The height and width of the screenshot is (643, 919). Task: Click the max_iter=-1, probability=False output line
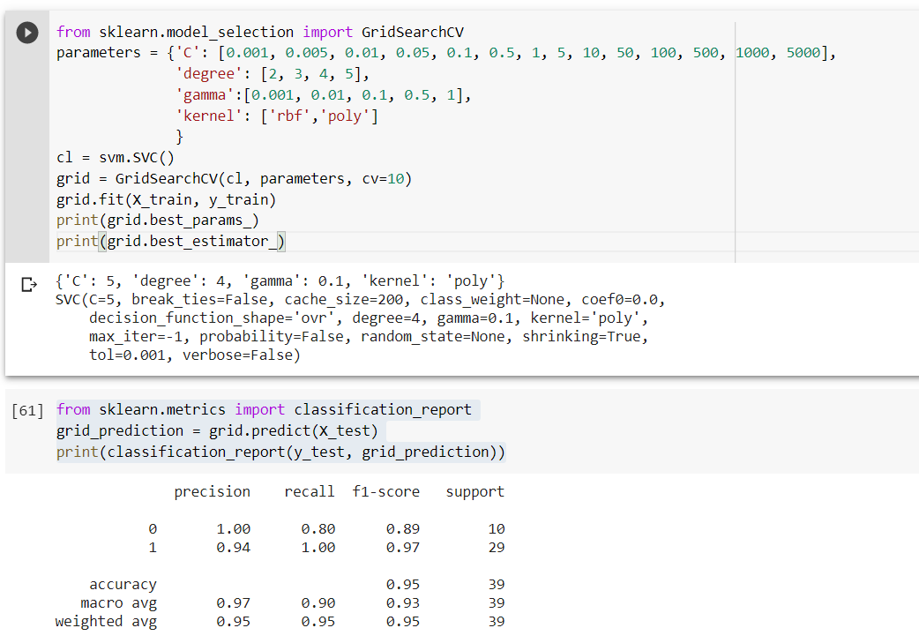pos(369,337)
